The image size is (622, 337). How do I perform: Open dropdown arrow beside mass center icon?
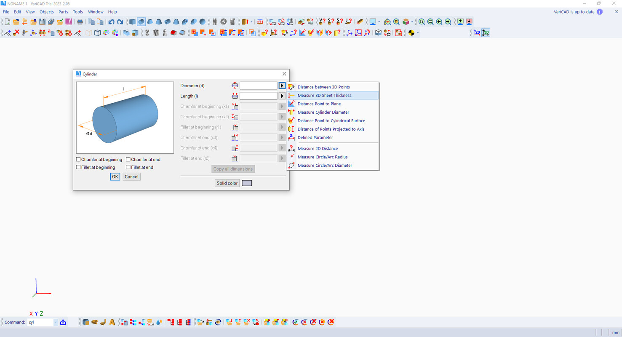[418, 32]
